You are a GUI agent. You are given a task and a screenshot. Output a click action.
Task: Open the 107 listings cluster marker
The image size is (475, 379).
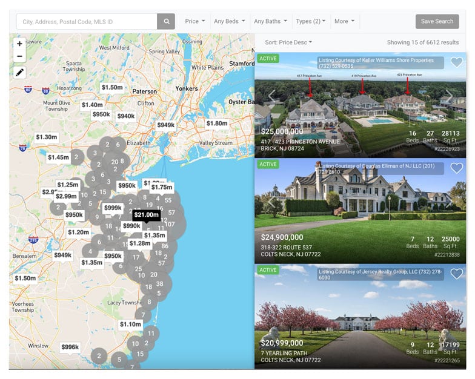(170, 224)
